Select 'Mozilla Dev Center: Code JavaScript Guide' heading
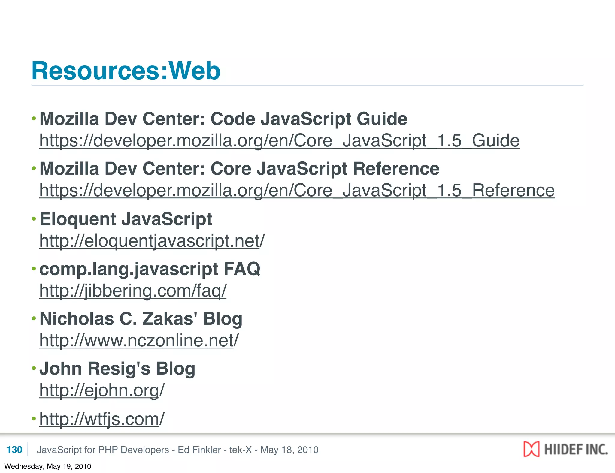The width and height of the screenshot is (615, 473). pos(223,119)
